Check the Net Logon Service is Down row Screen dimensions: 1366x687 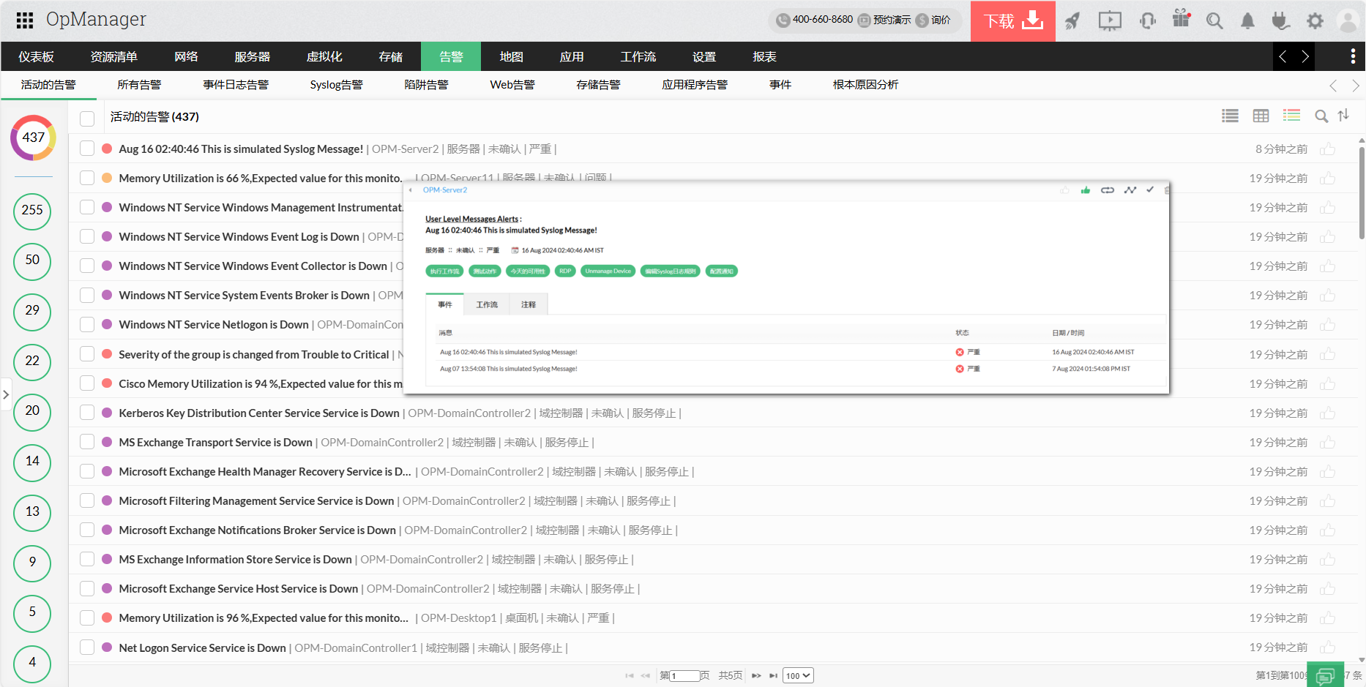(x=87, y=647)
